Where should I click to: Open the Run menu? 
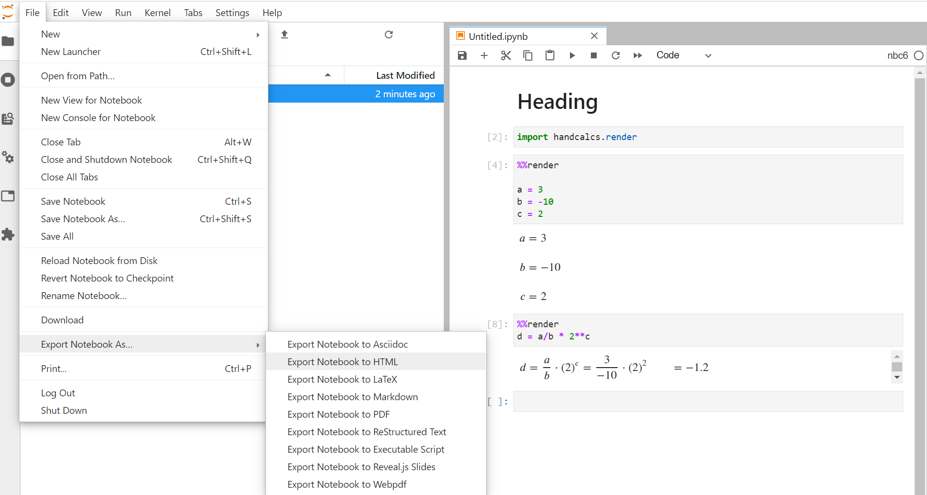coord(123,13)
